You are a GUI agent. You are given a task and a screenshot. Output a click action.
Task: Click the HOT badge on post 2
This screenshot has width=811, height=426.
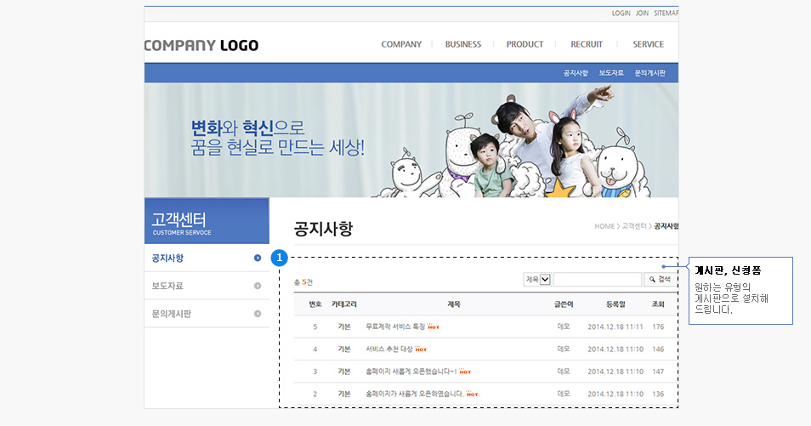[472, 395]
